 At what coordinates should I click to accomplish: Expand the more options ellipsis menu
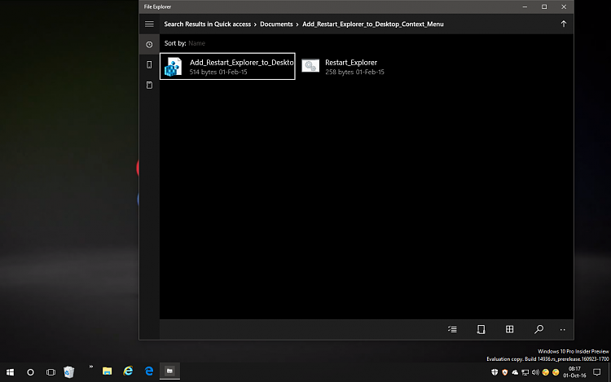[563, 329]
